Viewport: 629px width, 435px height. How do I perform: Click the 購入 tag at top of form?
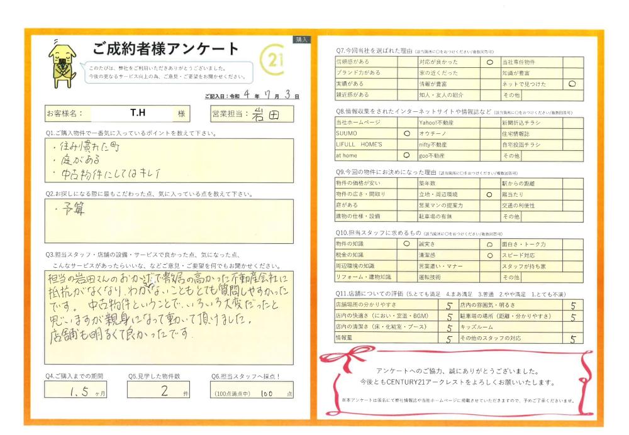pyautogui.click(x=301, y=39)
